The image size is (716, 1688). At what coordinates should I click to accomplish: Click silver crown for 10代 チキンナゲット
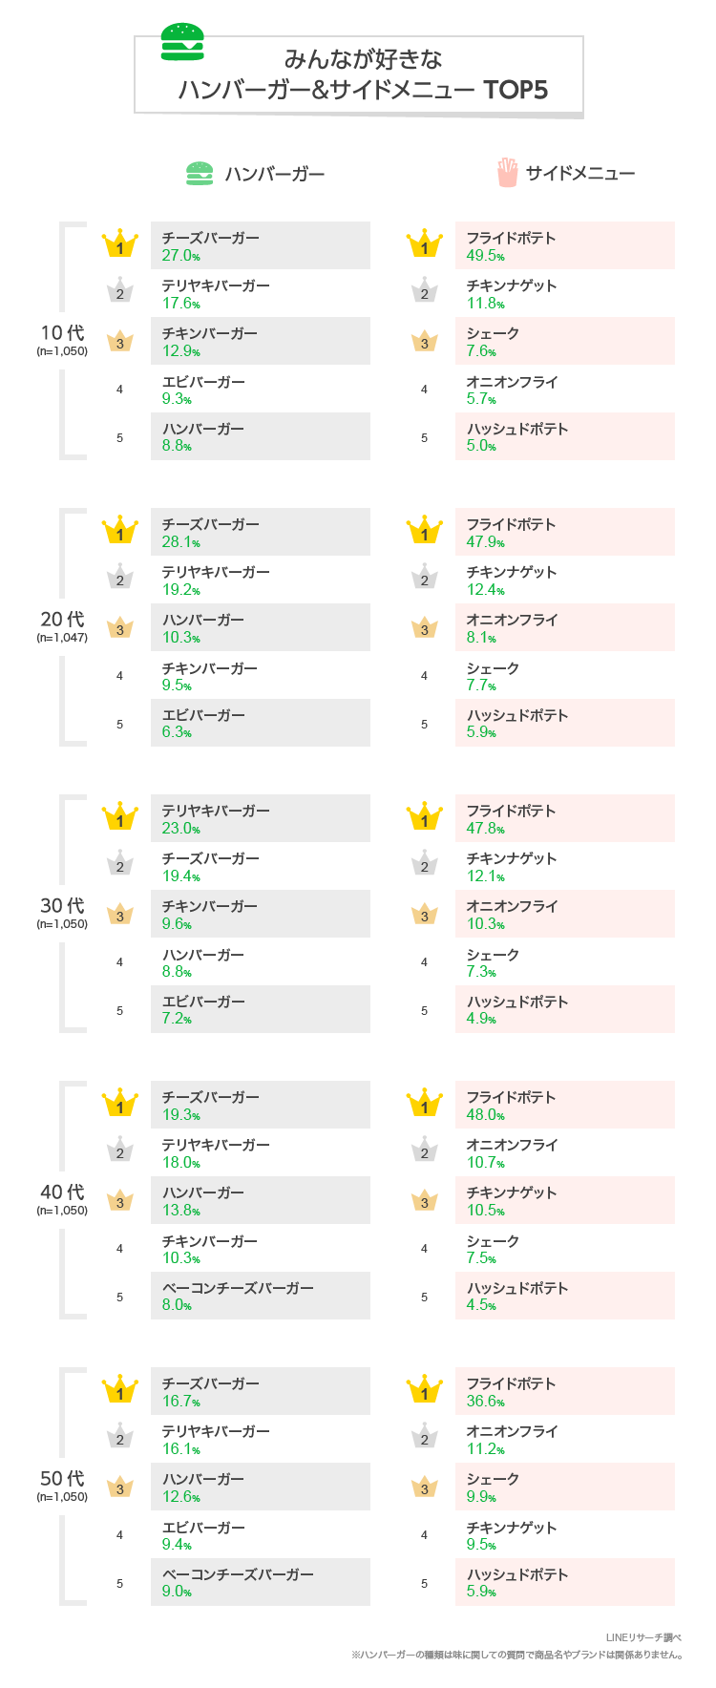425,290
